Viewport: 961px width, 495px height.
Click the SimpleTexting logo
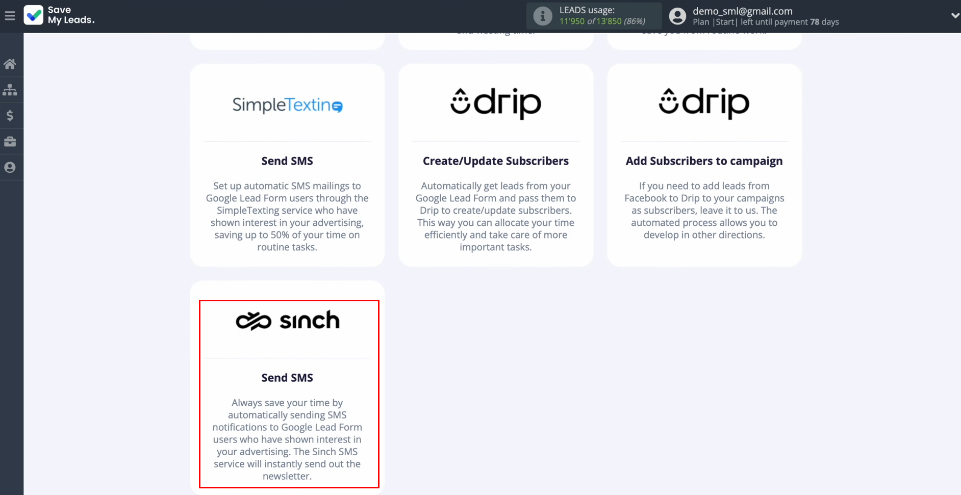(287, 105)
